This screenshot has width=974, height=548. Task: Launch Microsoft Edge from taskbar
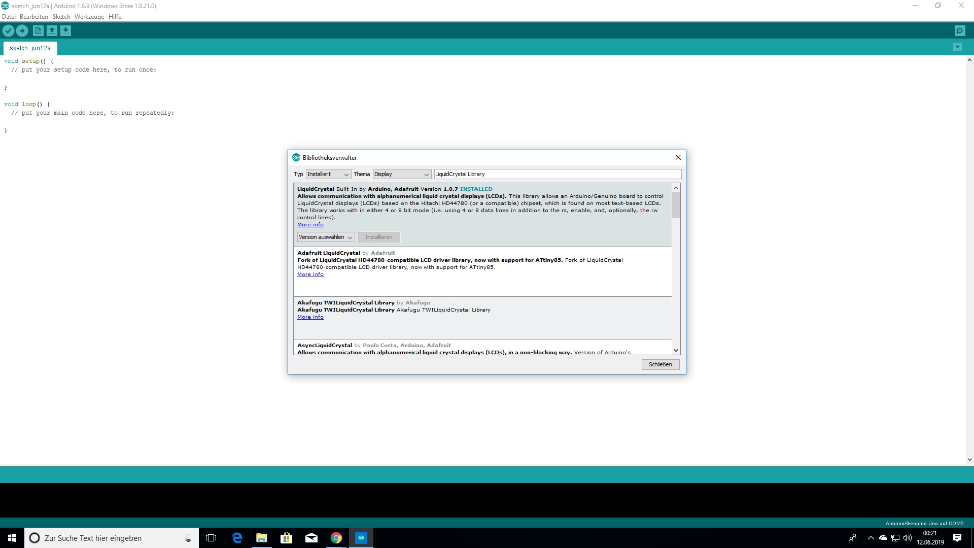(237, 538)
